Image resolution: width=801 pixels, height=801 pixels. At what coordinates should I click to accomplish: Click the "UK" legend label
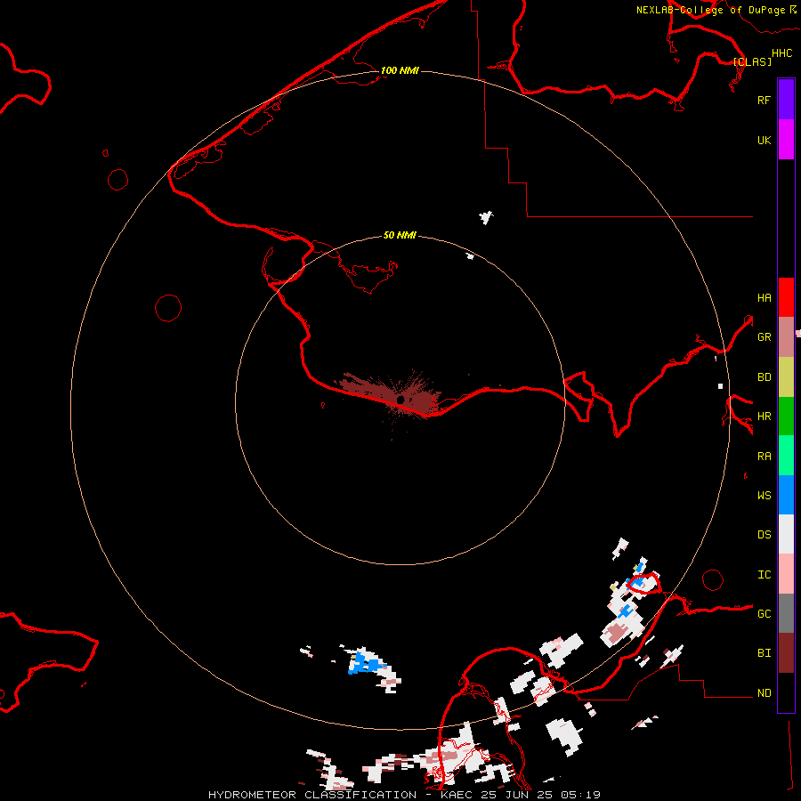point(764,140)
